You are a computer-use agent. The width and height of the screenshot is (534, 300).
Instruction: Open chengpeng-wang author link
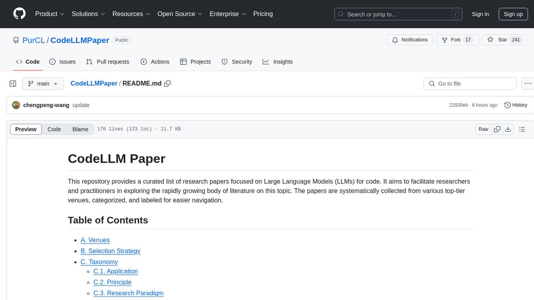46,105
